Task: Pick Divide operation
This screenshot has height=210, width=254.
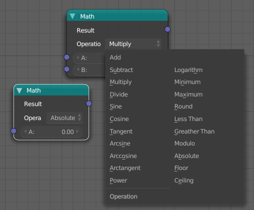Action: point(119,94)
